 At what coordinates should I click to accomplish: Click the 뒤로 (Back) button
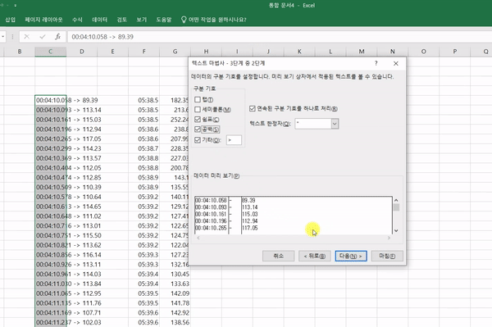[314, 256]
